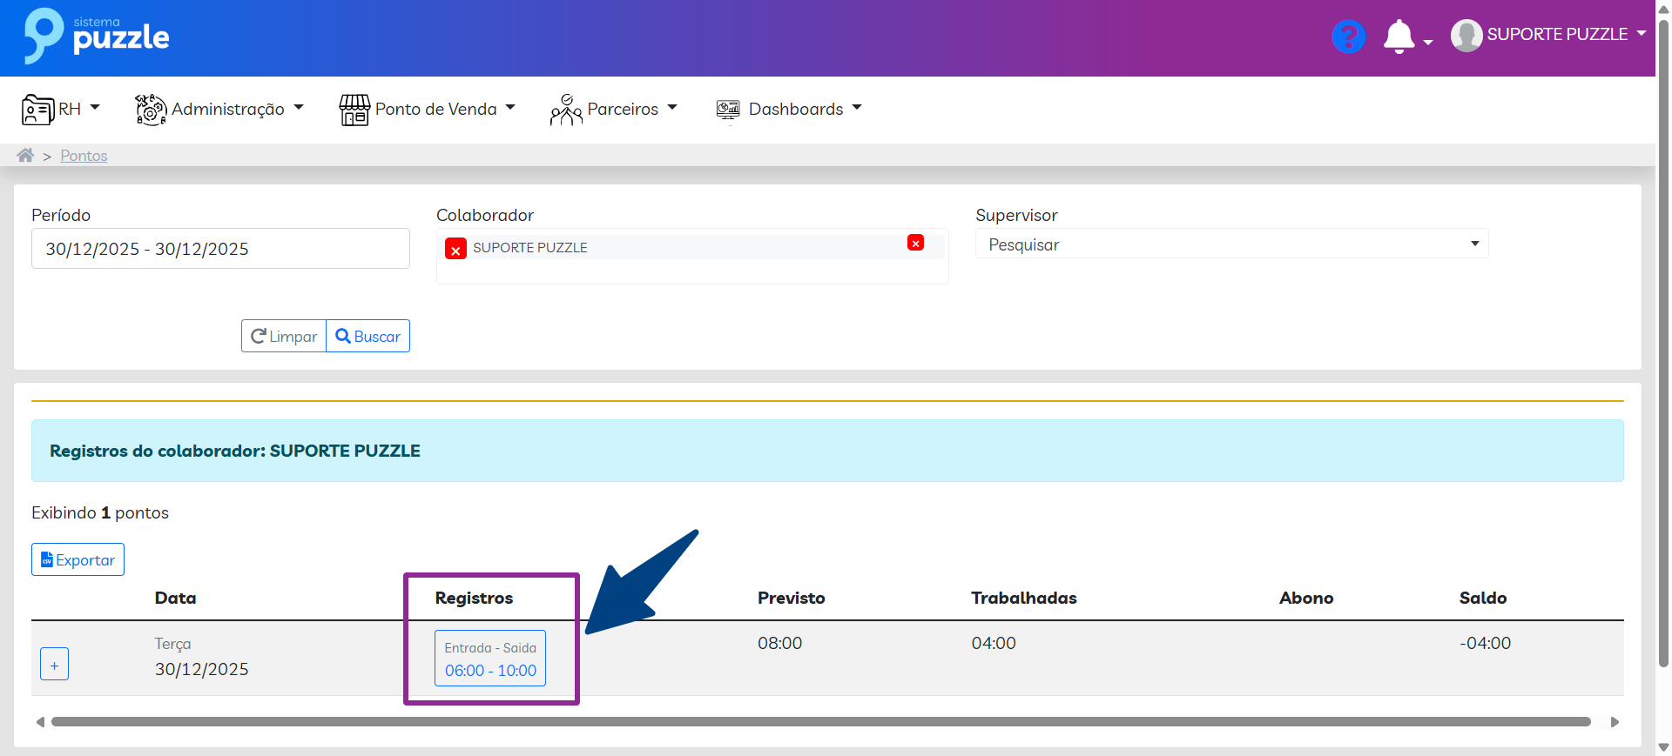Go to home via house breadcrumb icon

coord(25,156)
